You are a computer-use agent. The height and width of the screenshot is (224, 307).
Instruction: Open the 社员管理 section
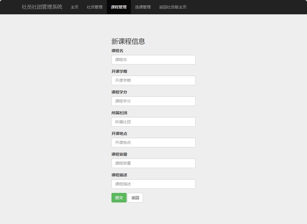click(x=94, y=7)
